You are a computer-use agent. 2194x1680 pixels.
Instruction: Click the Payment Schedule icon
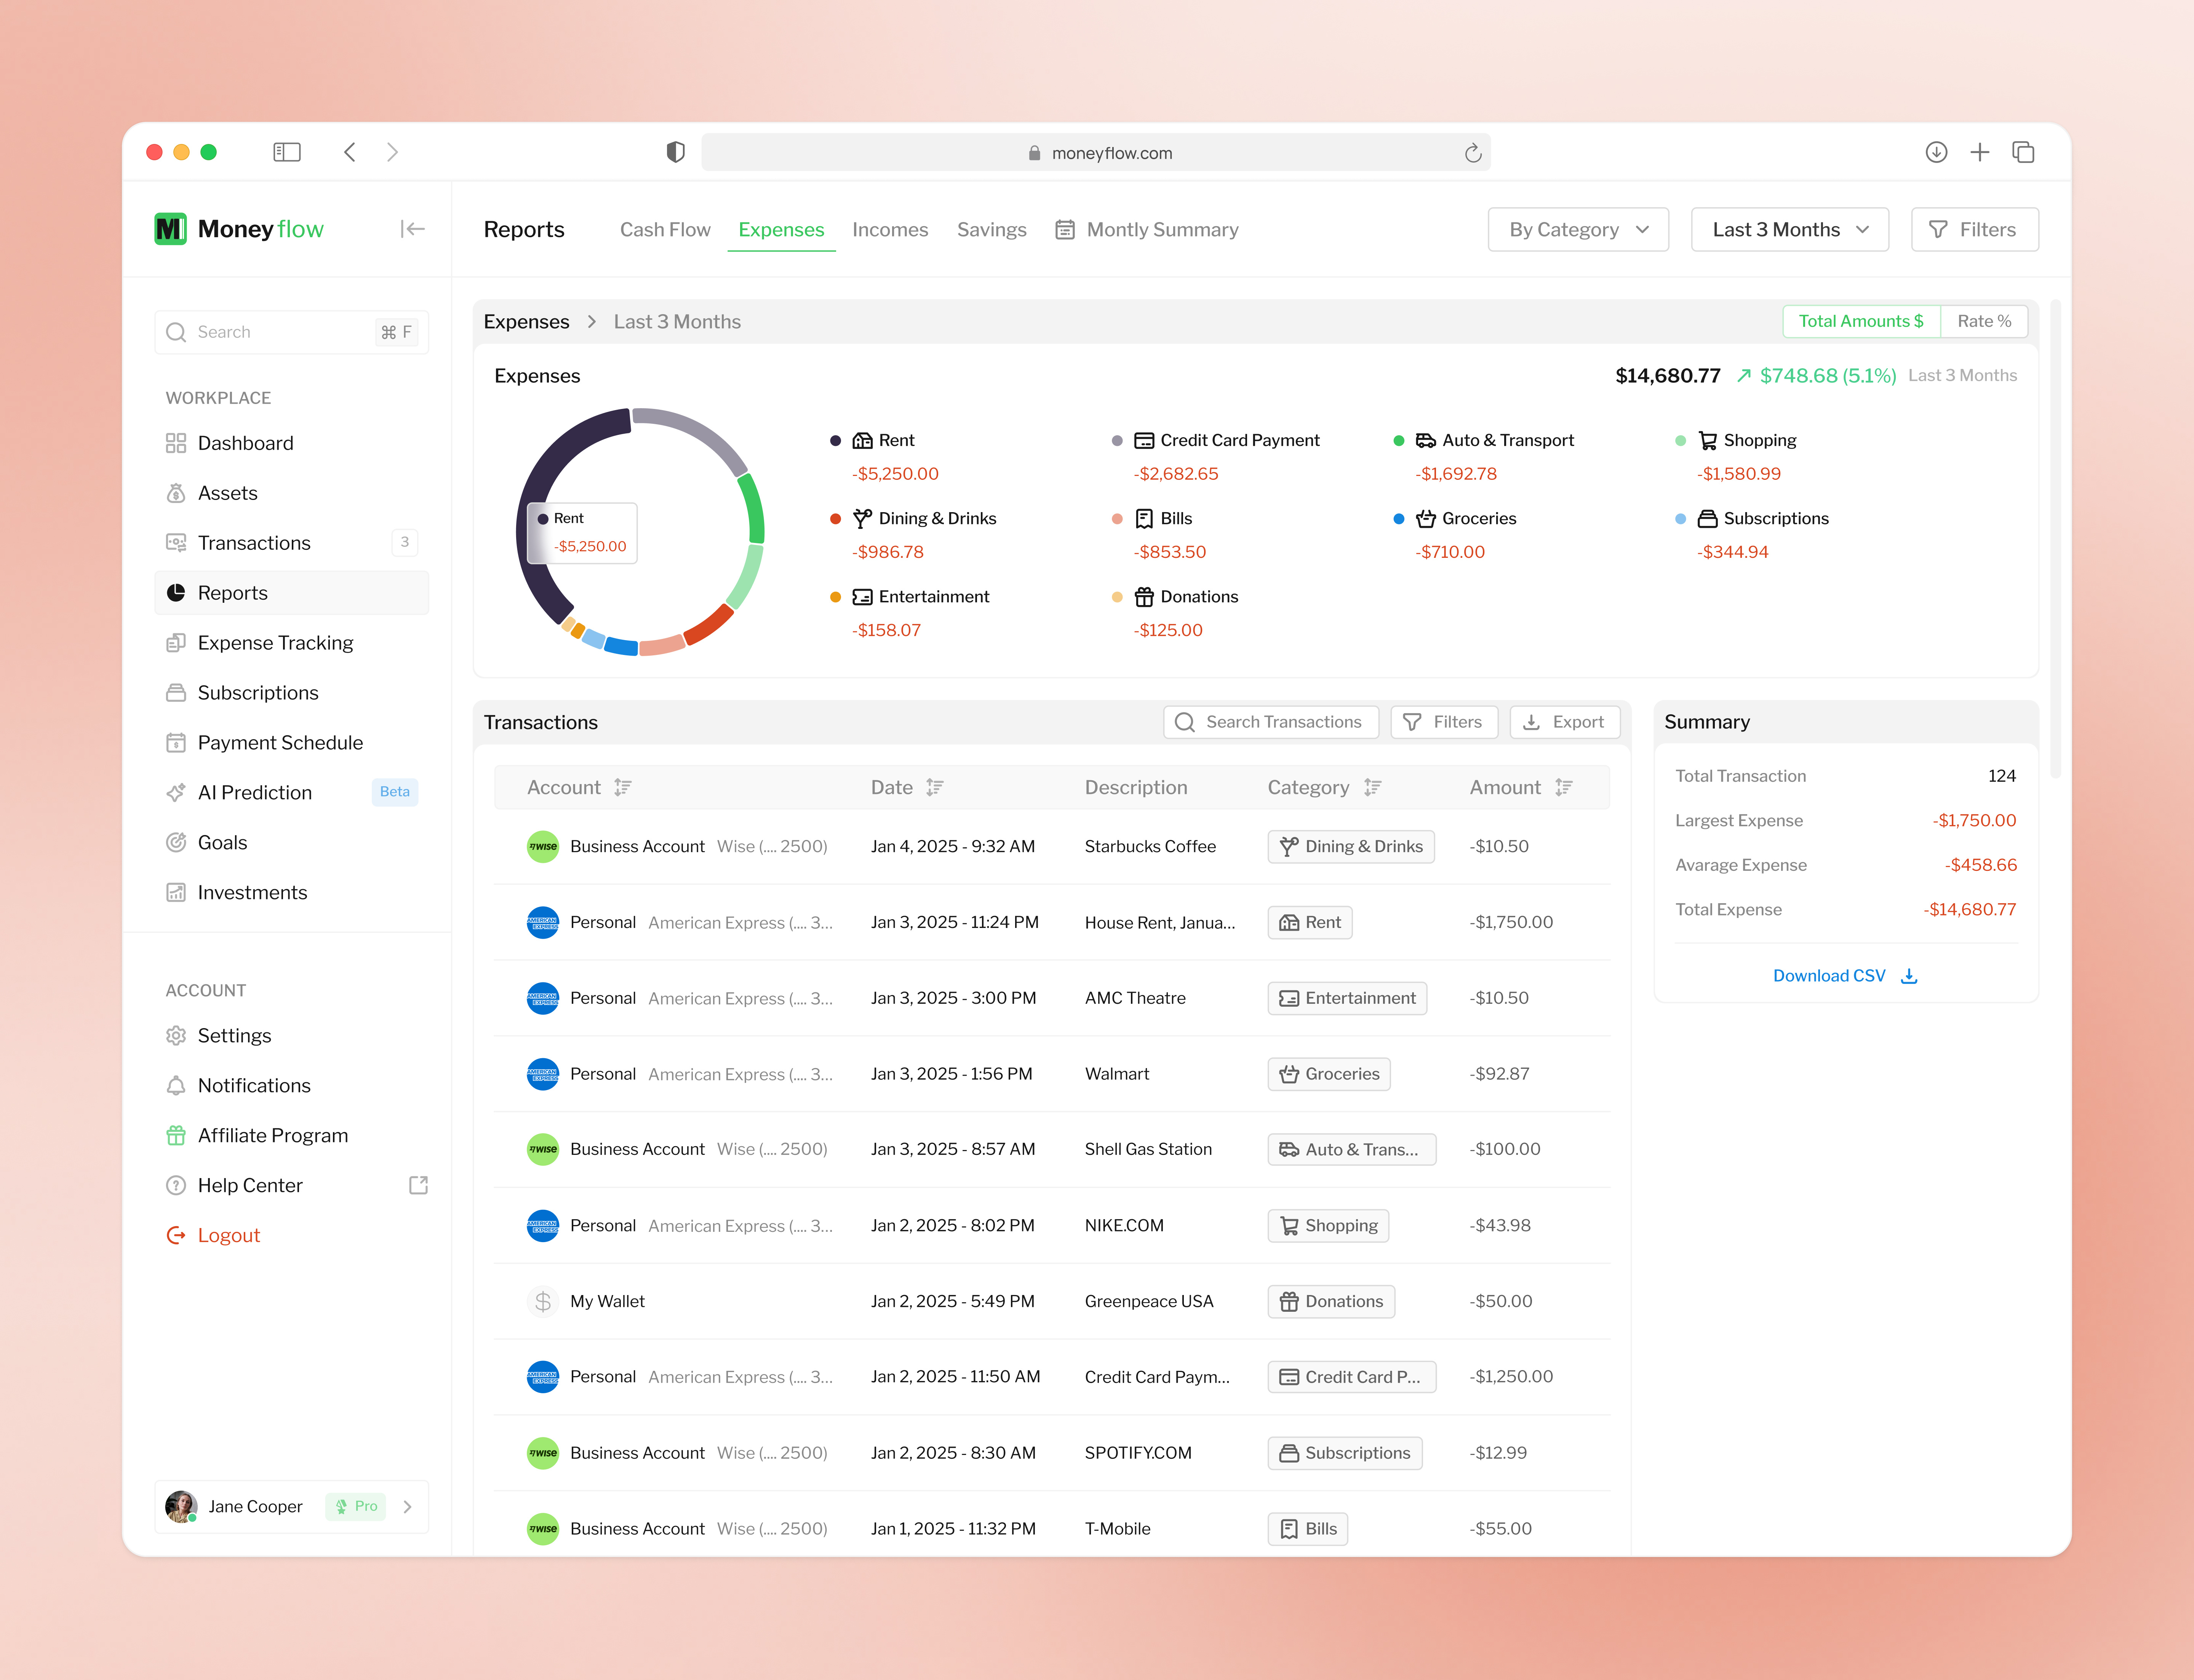coord(176,742)
